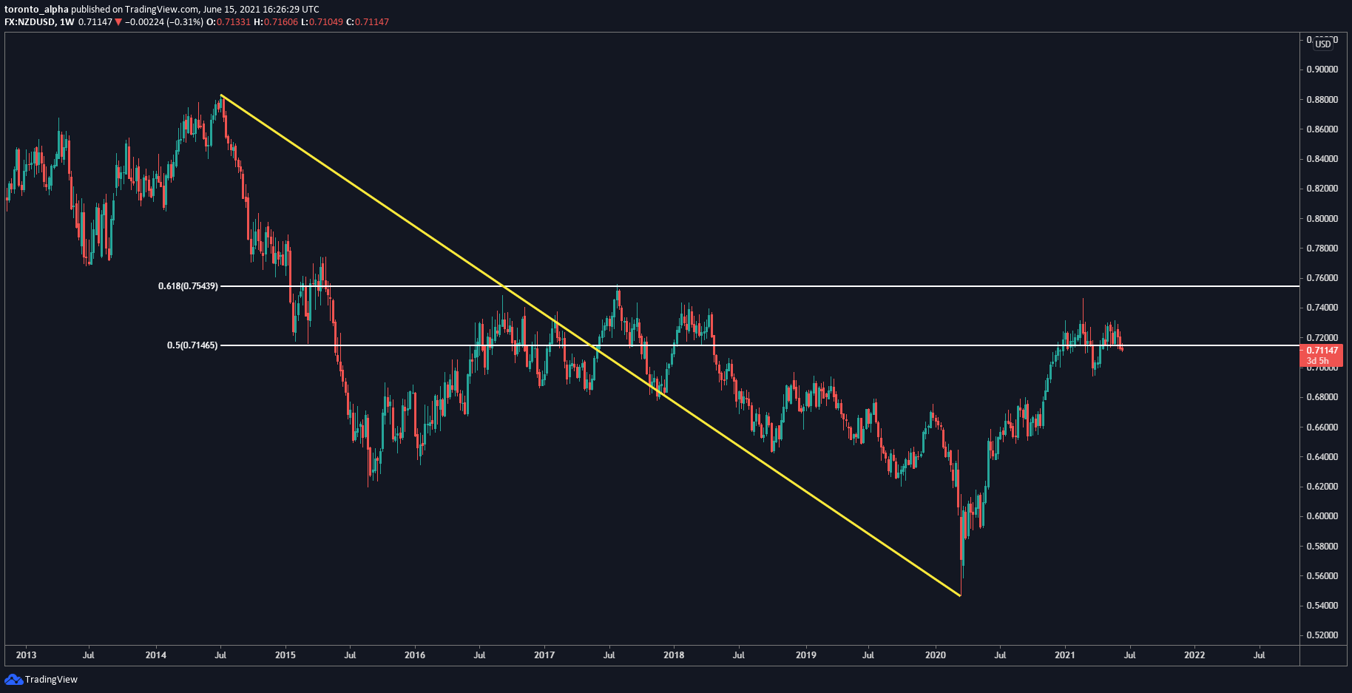The width and height of the screenshot is (1352, 693).
Task: Select the 2016 year axis label
Action: [x=414, y=655]
